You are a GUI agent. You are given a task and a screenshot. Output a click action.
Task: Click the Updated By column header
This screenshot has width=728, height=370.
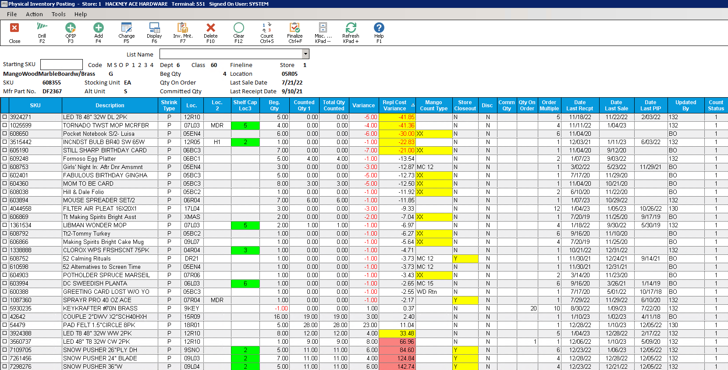[685, 105]
